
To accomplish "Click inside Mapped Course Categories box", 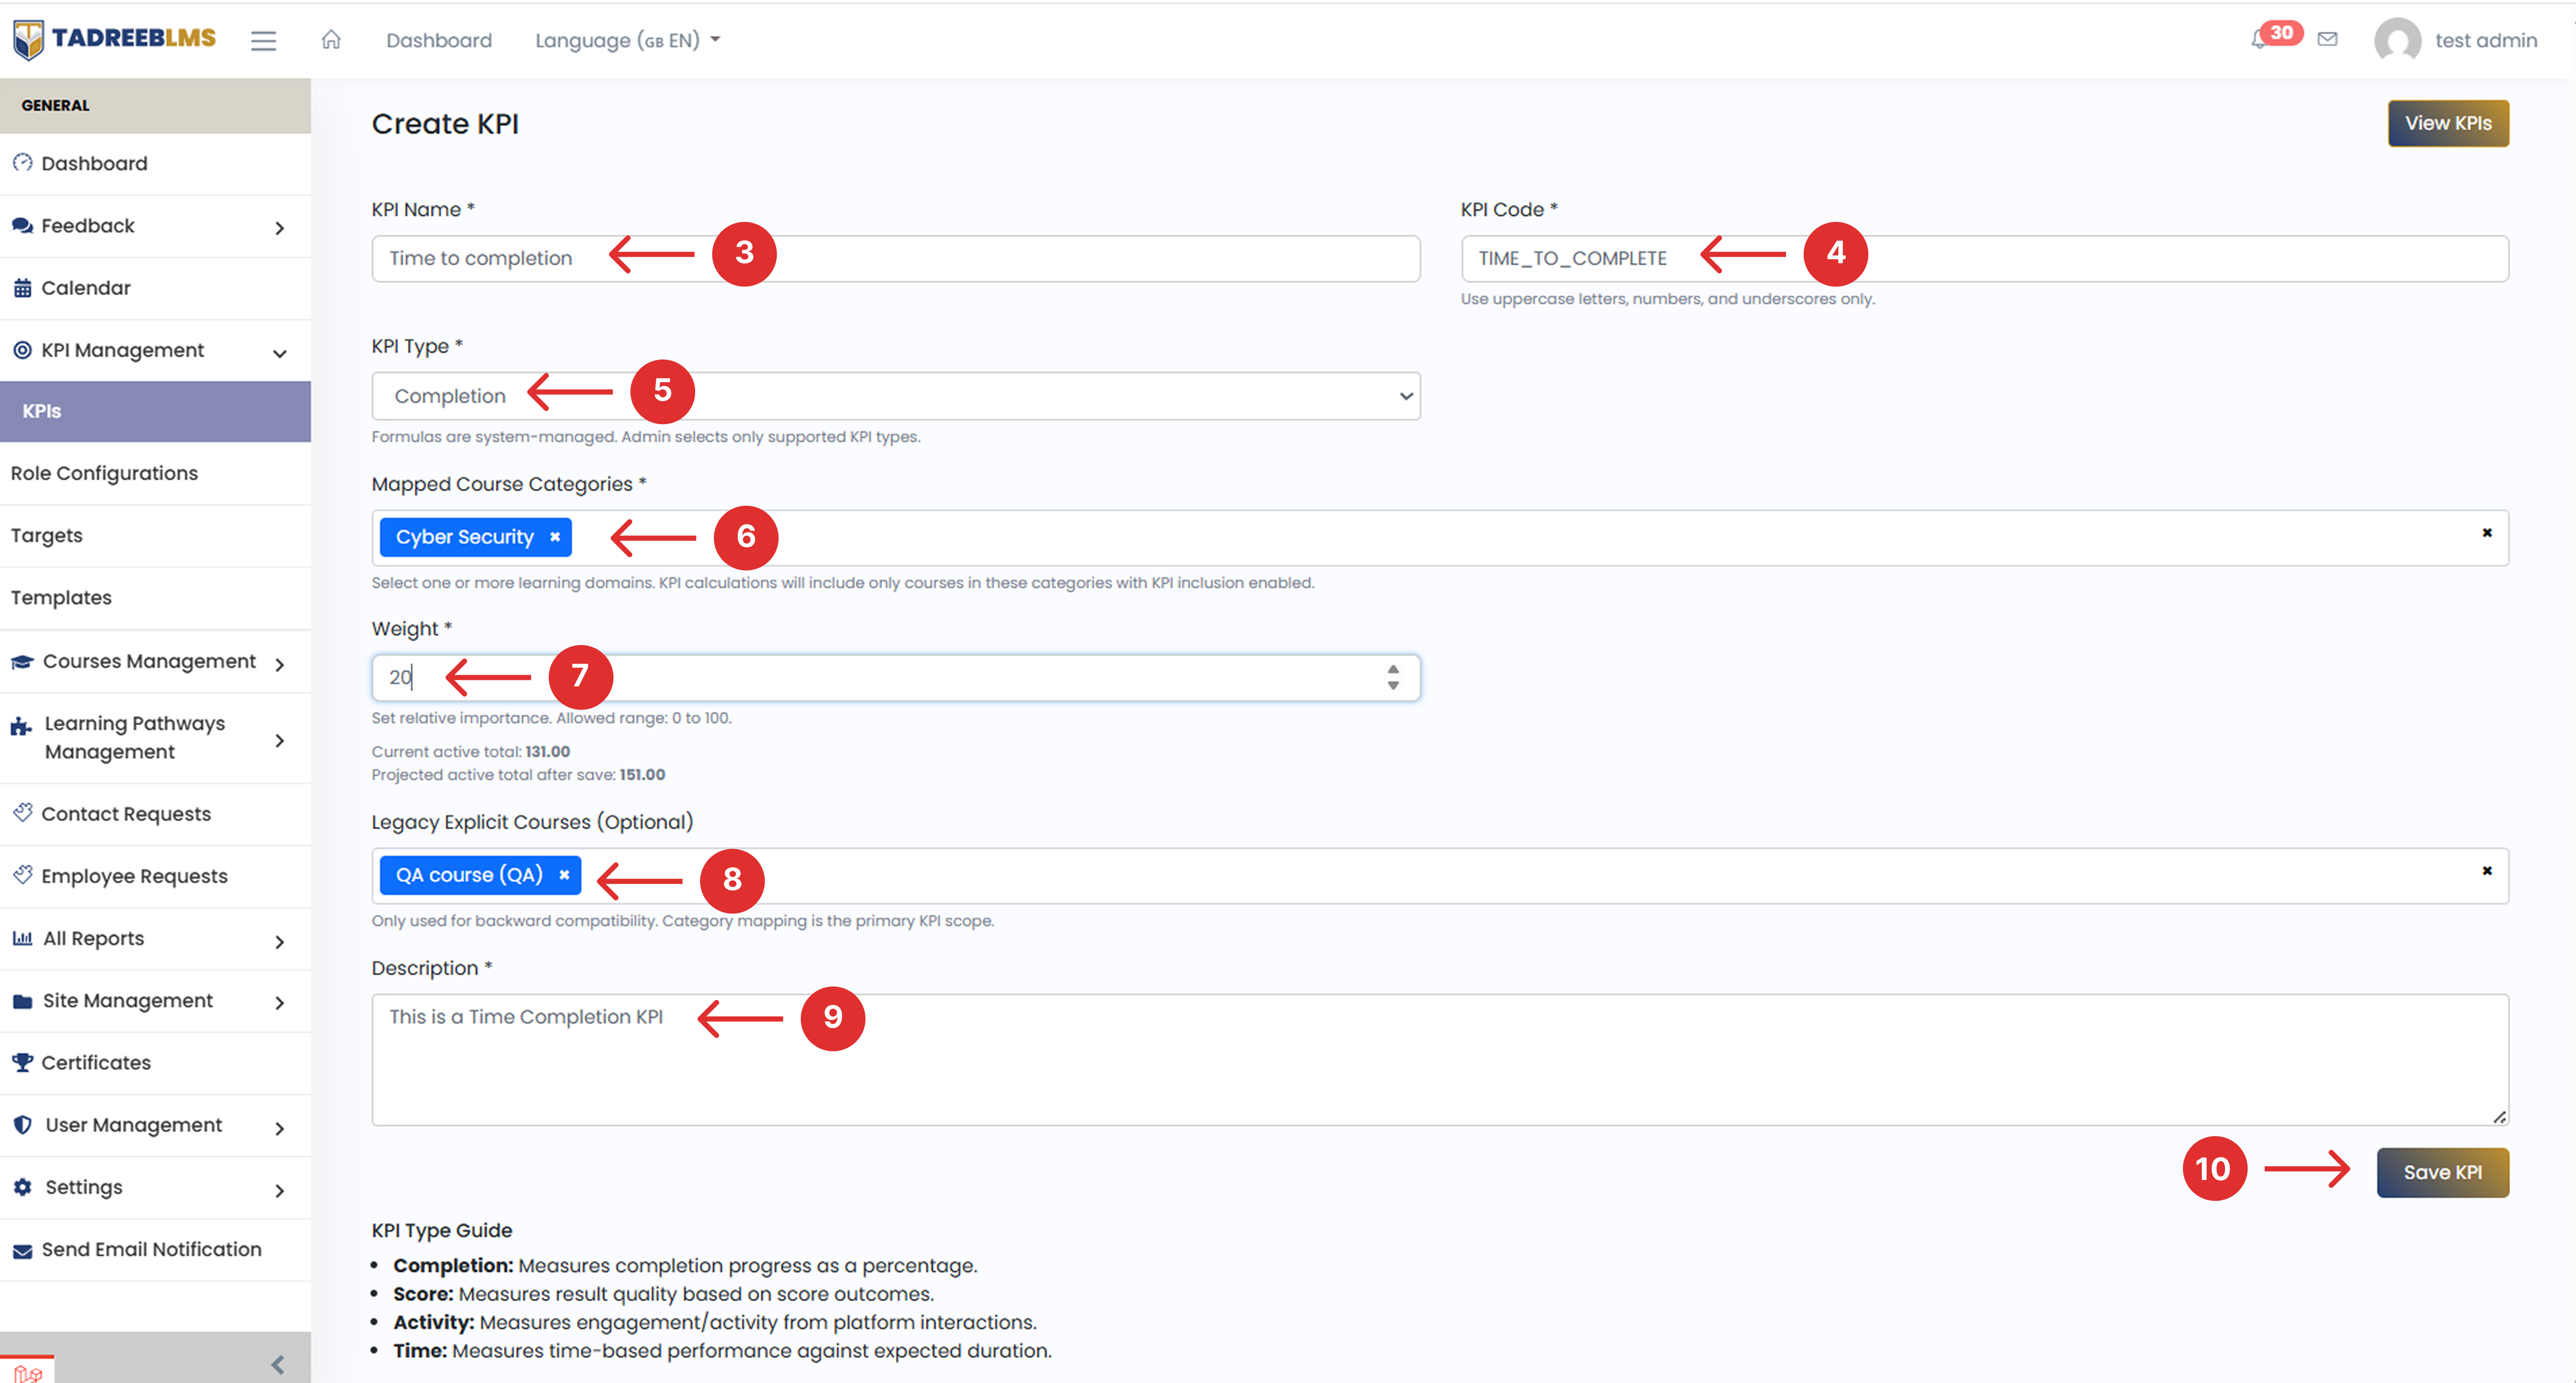I will pyautogui.click(x=1440, y=538).
